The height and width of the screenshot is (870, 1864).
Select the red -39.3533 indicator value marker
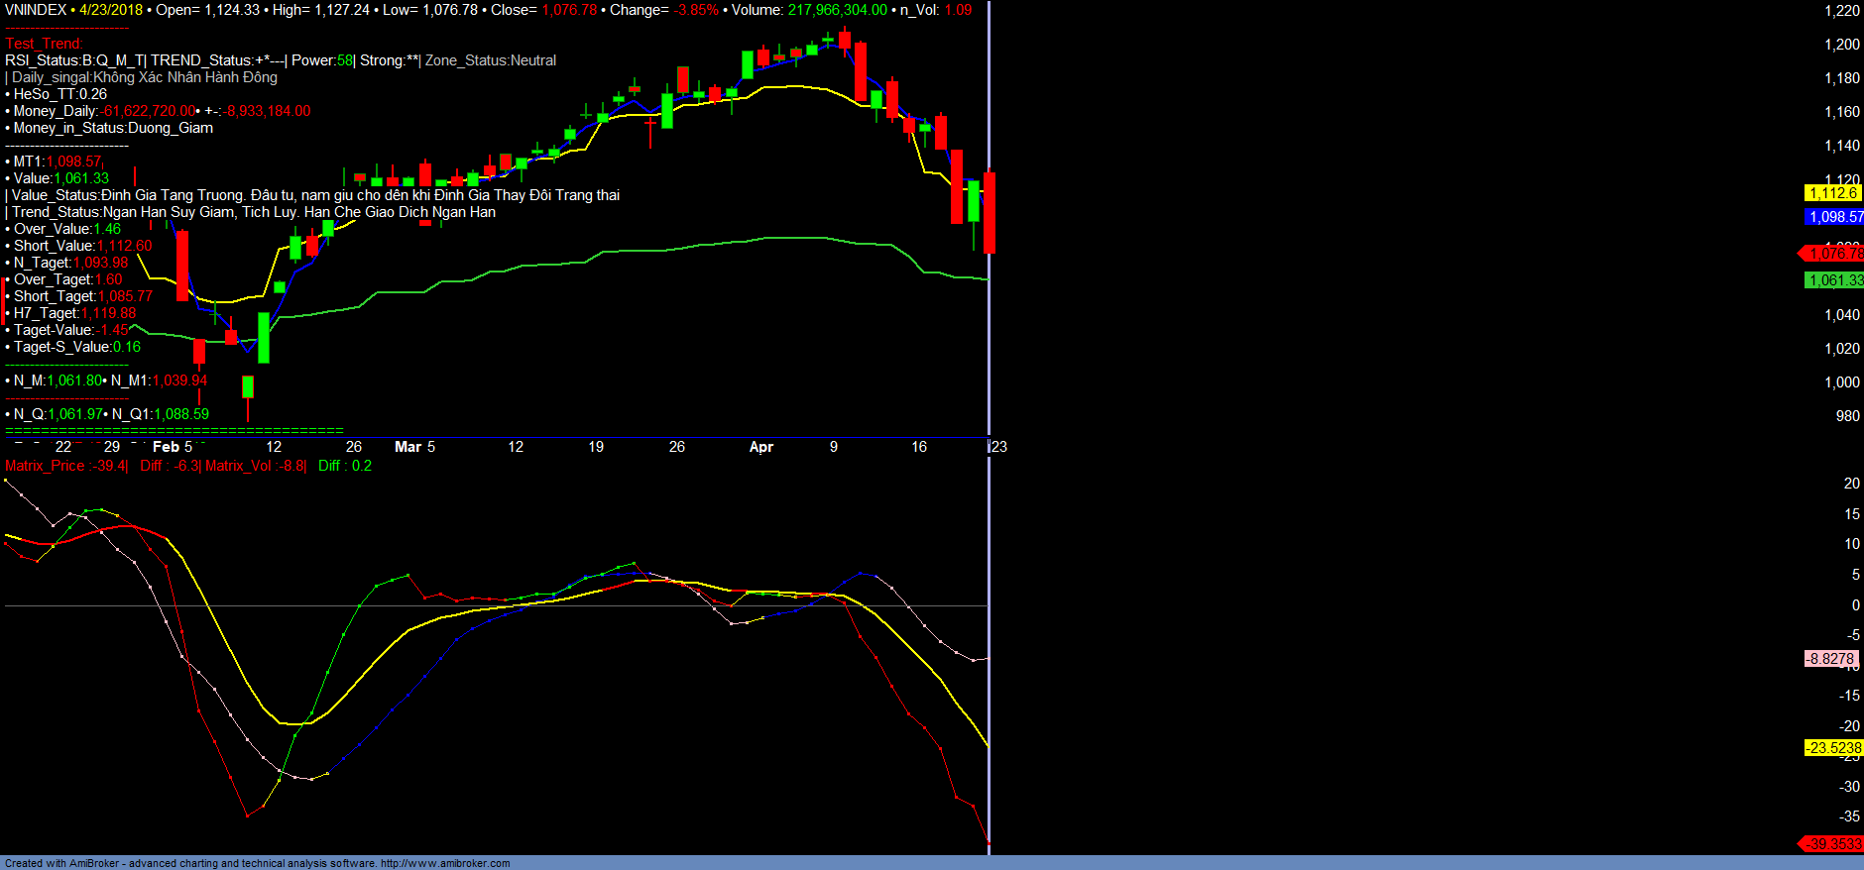point(1834,844)
